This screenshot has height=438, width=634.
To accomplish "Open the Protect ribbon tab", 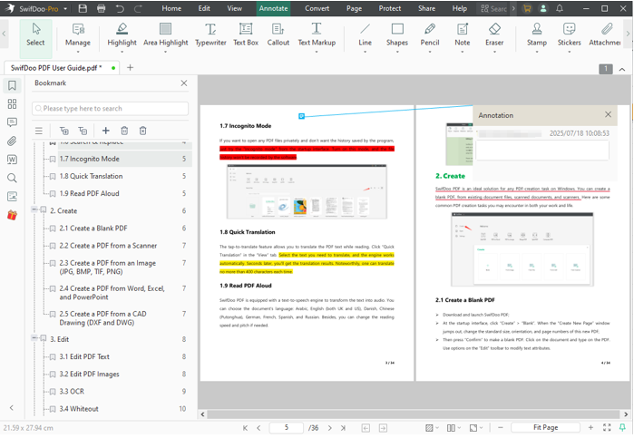I will click(x=389, y=8).
